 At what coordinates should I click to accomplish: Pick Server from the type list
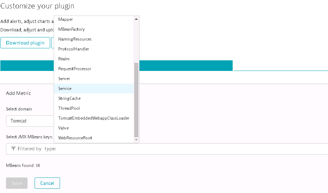coord(94,79)
